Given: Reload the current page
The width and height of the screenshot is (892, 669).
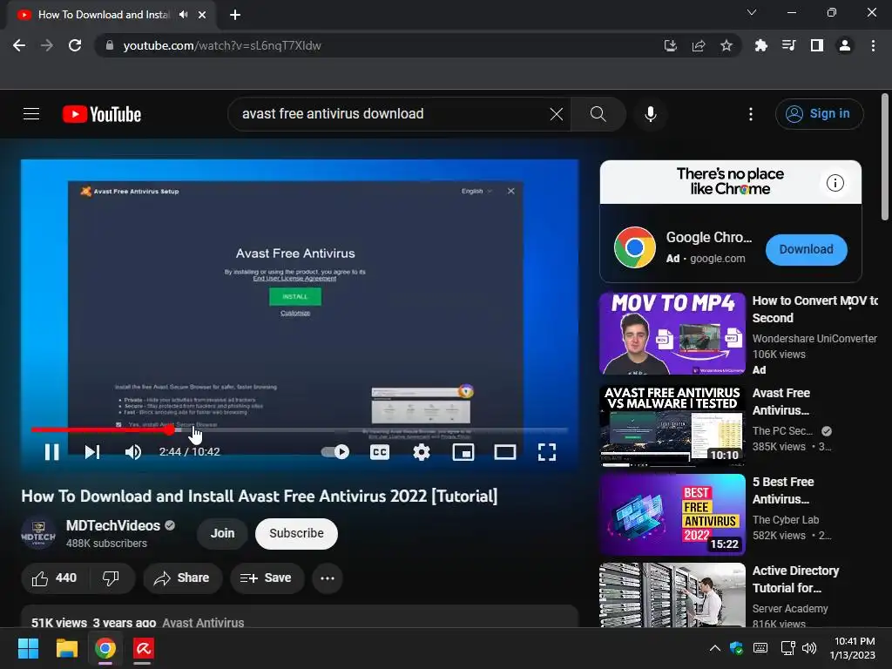Looking at the screenshot, I should [x=75, y=45].
